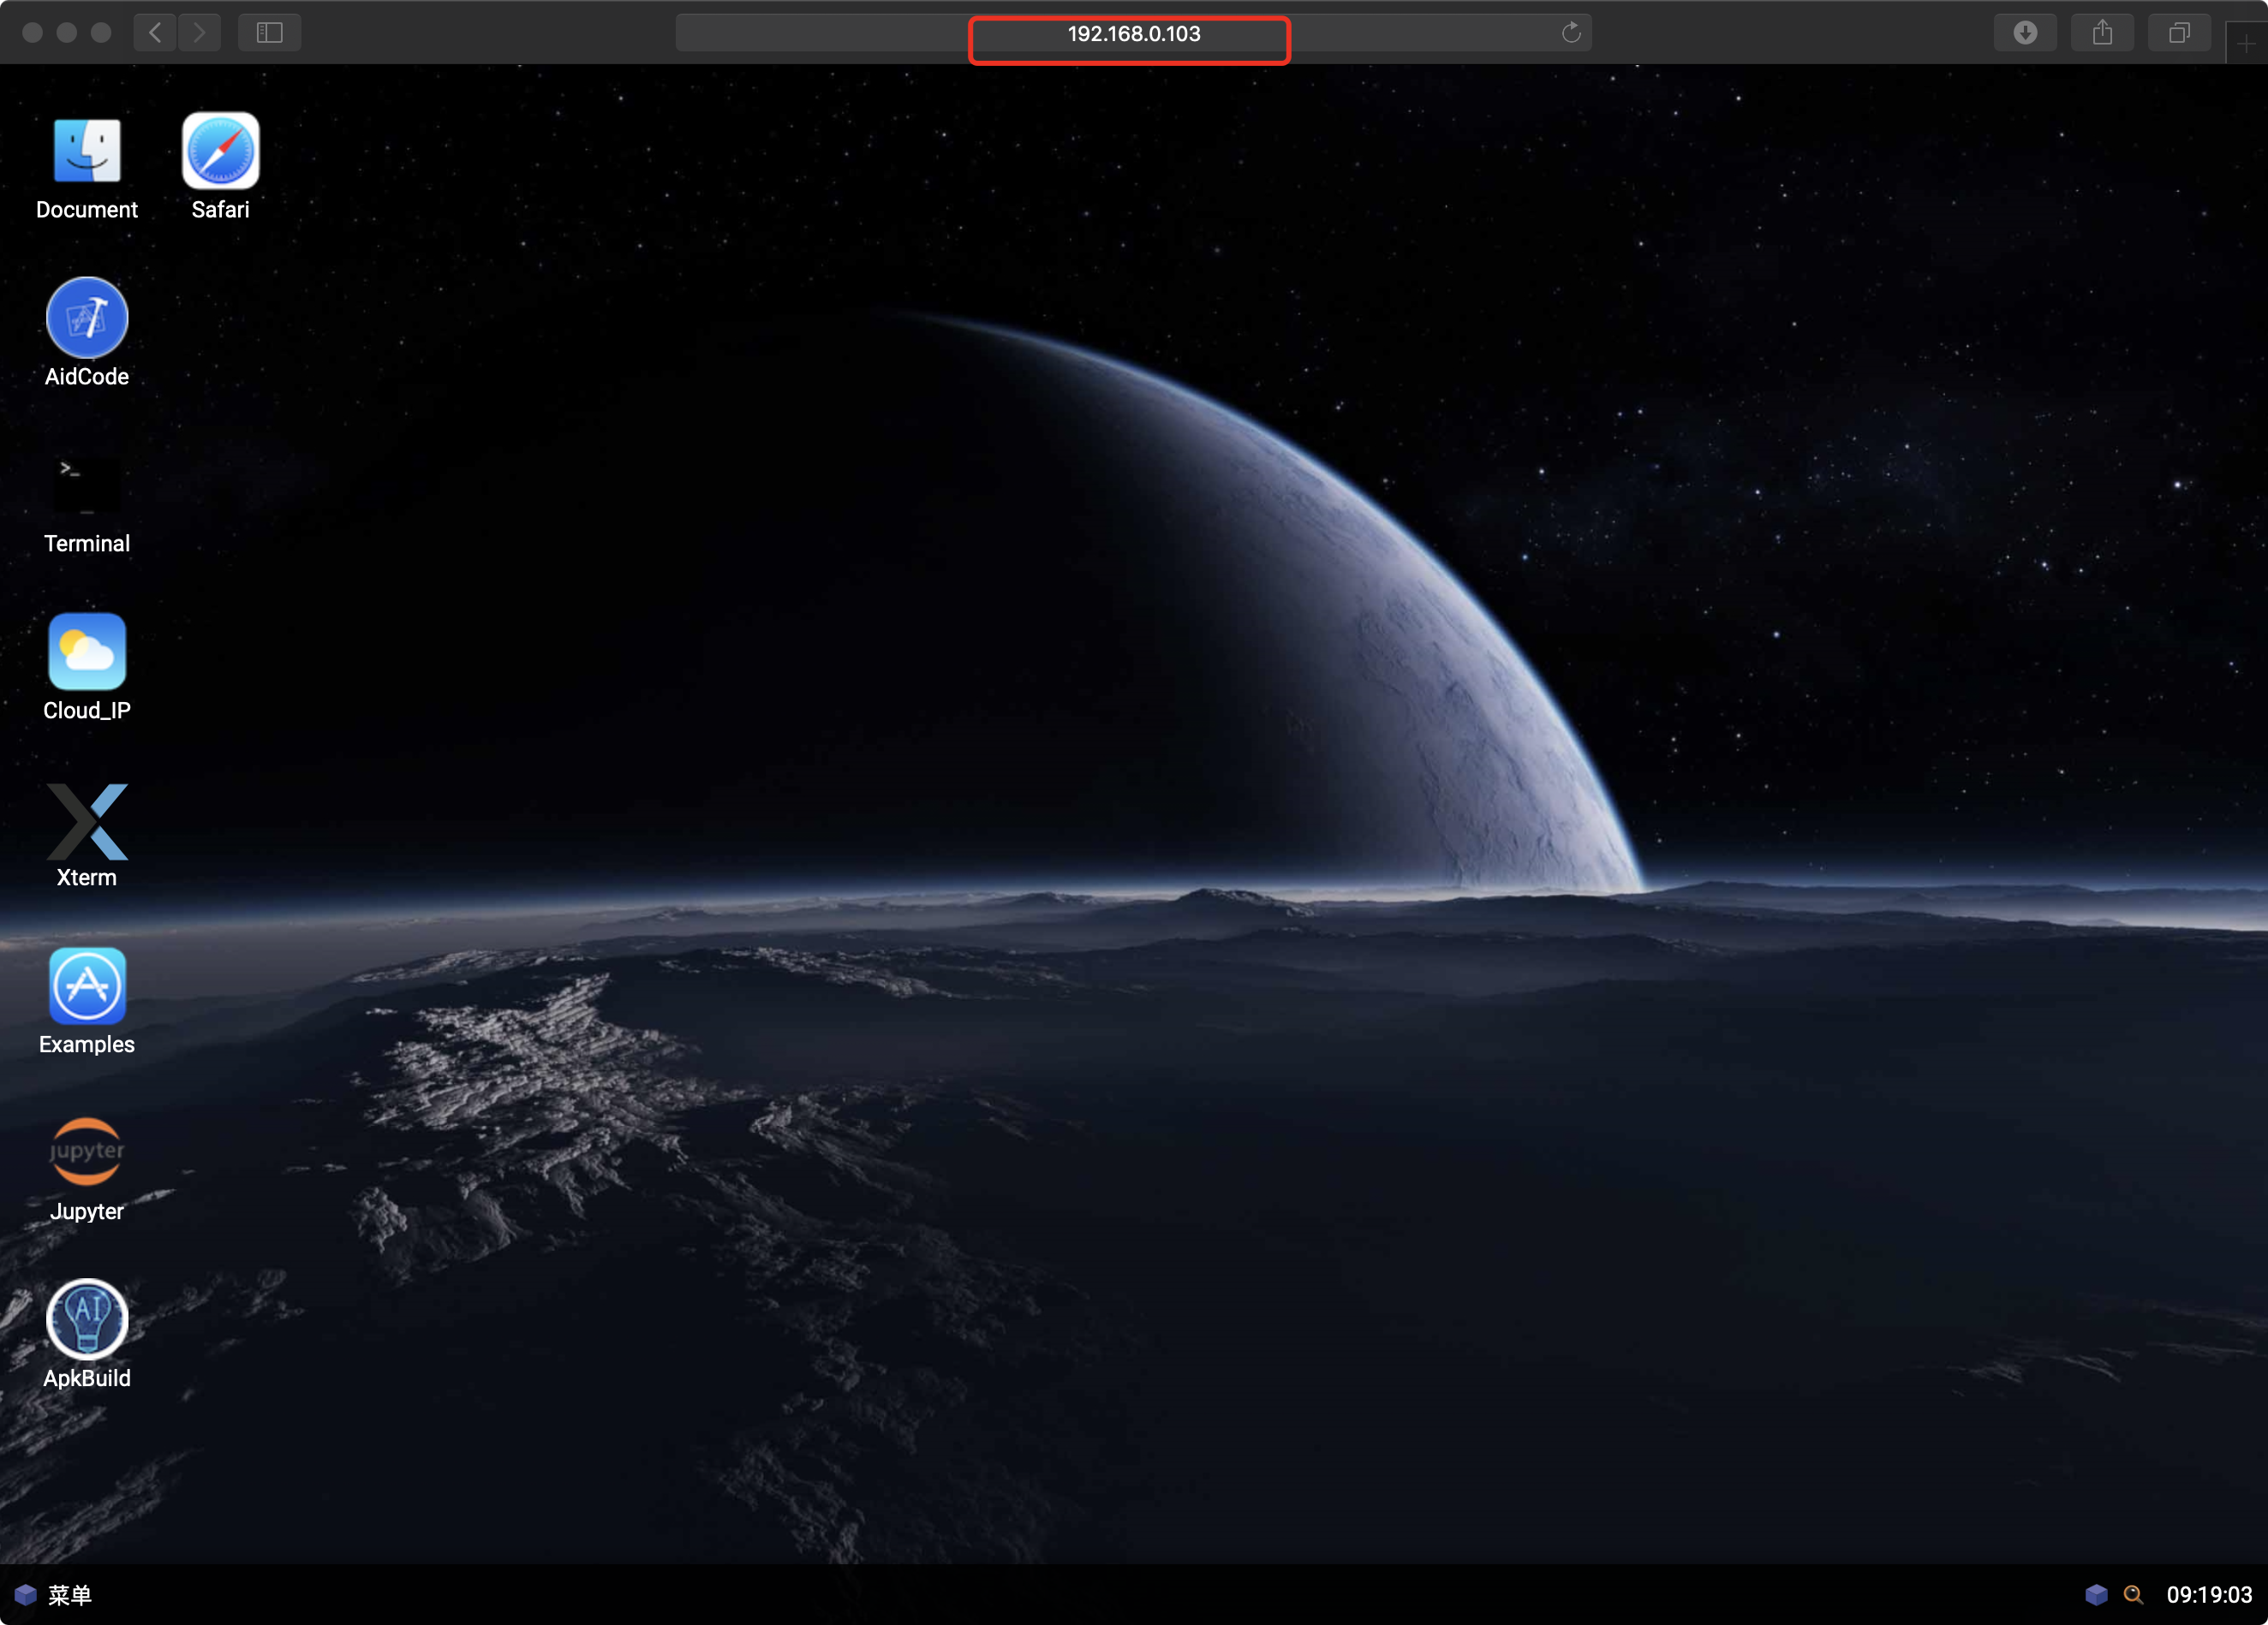Close the browser window red dot
The image size is (2268, 1625).
pos(32,33)
